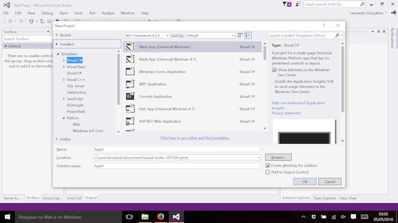The image size is (398, 223).
Task: Click the Visual Studio taskbar icon
Action: [x=176, y=217]
